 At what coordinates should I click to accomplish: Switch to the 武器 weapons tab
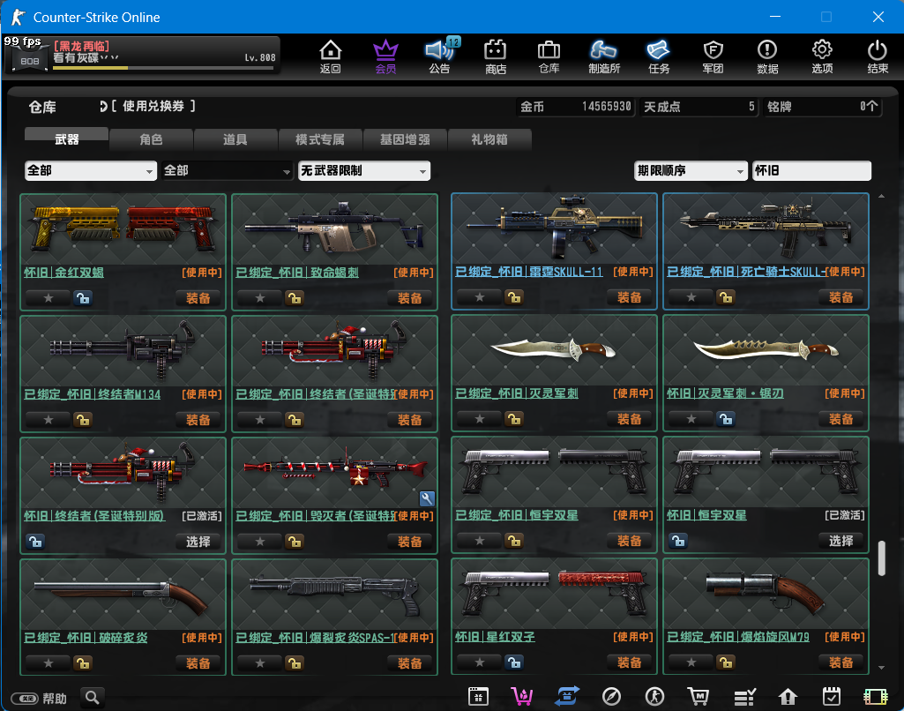66,139
